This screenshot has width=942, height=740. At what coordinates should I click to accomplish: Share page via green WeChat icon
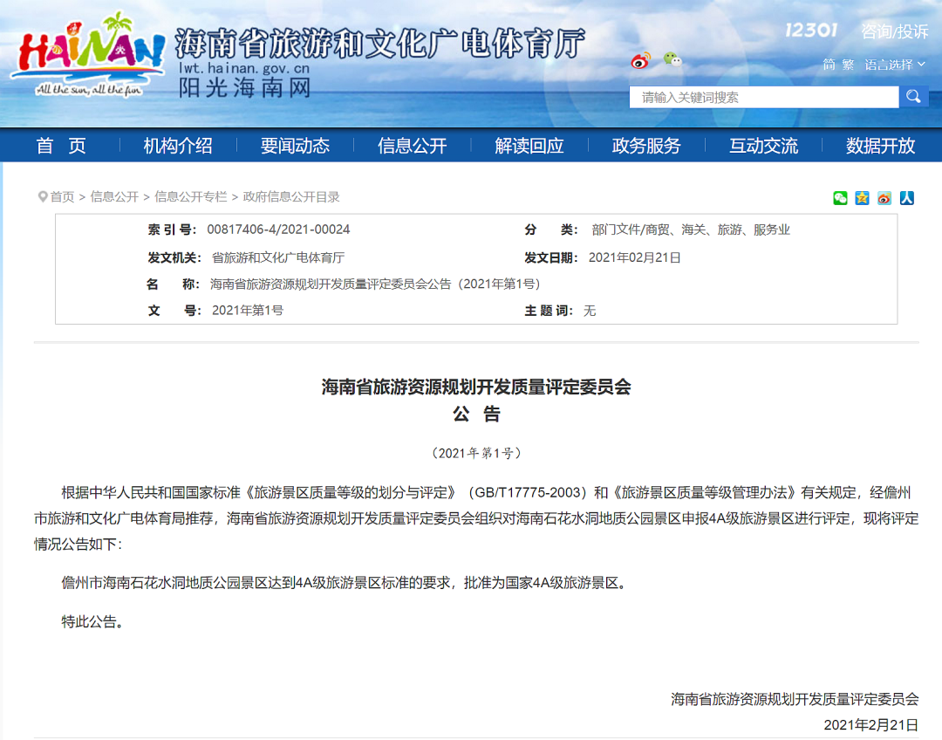click(x=840, y=198)
